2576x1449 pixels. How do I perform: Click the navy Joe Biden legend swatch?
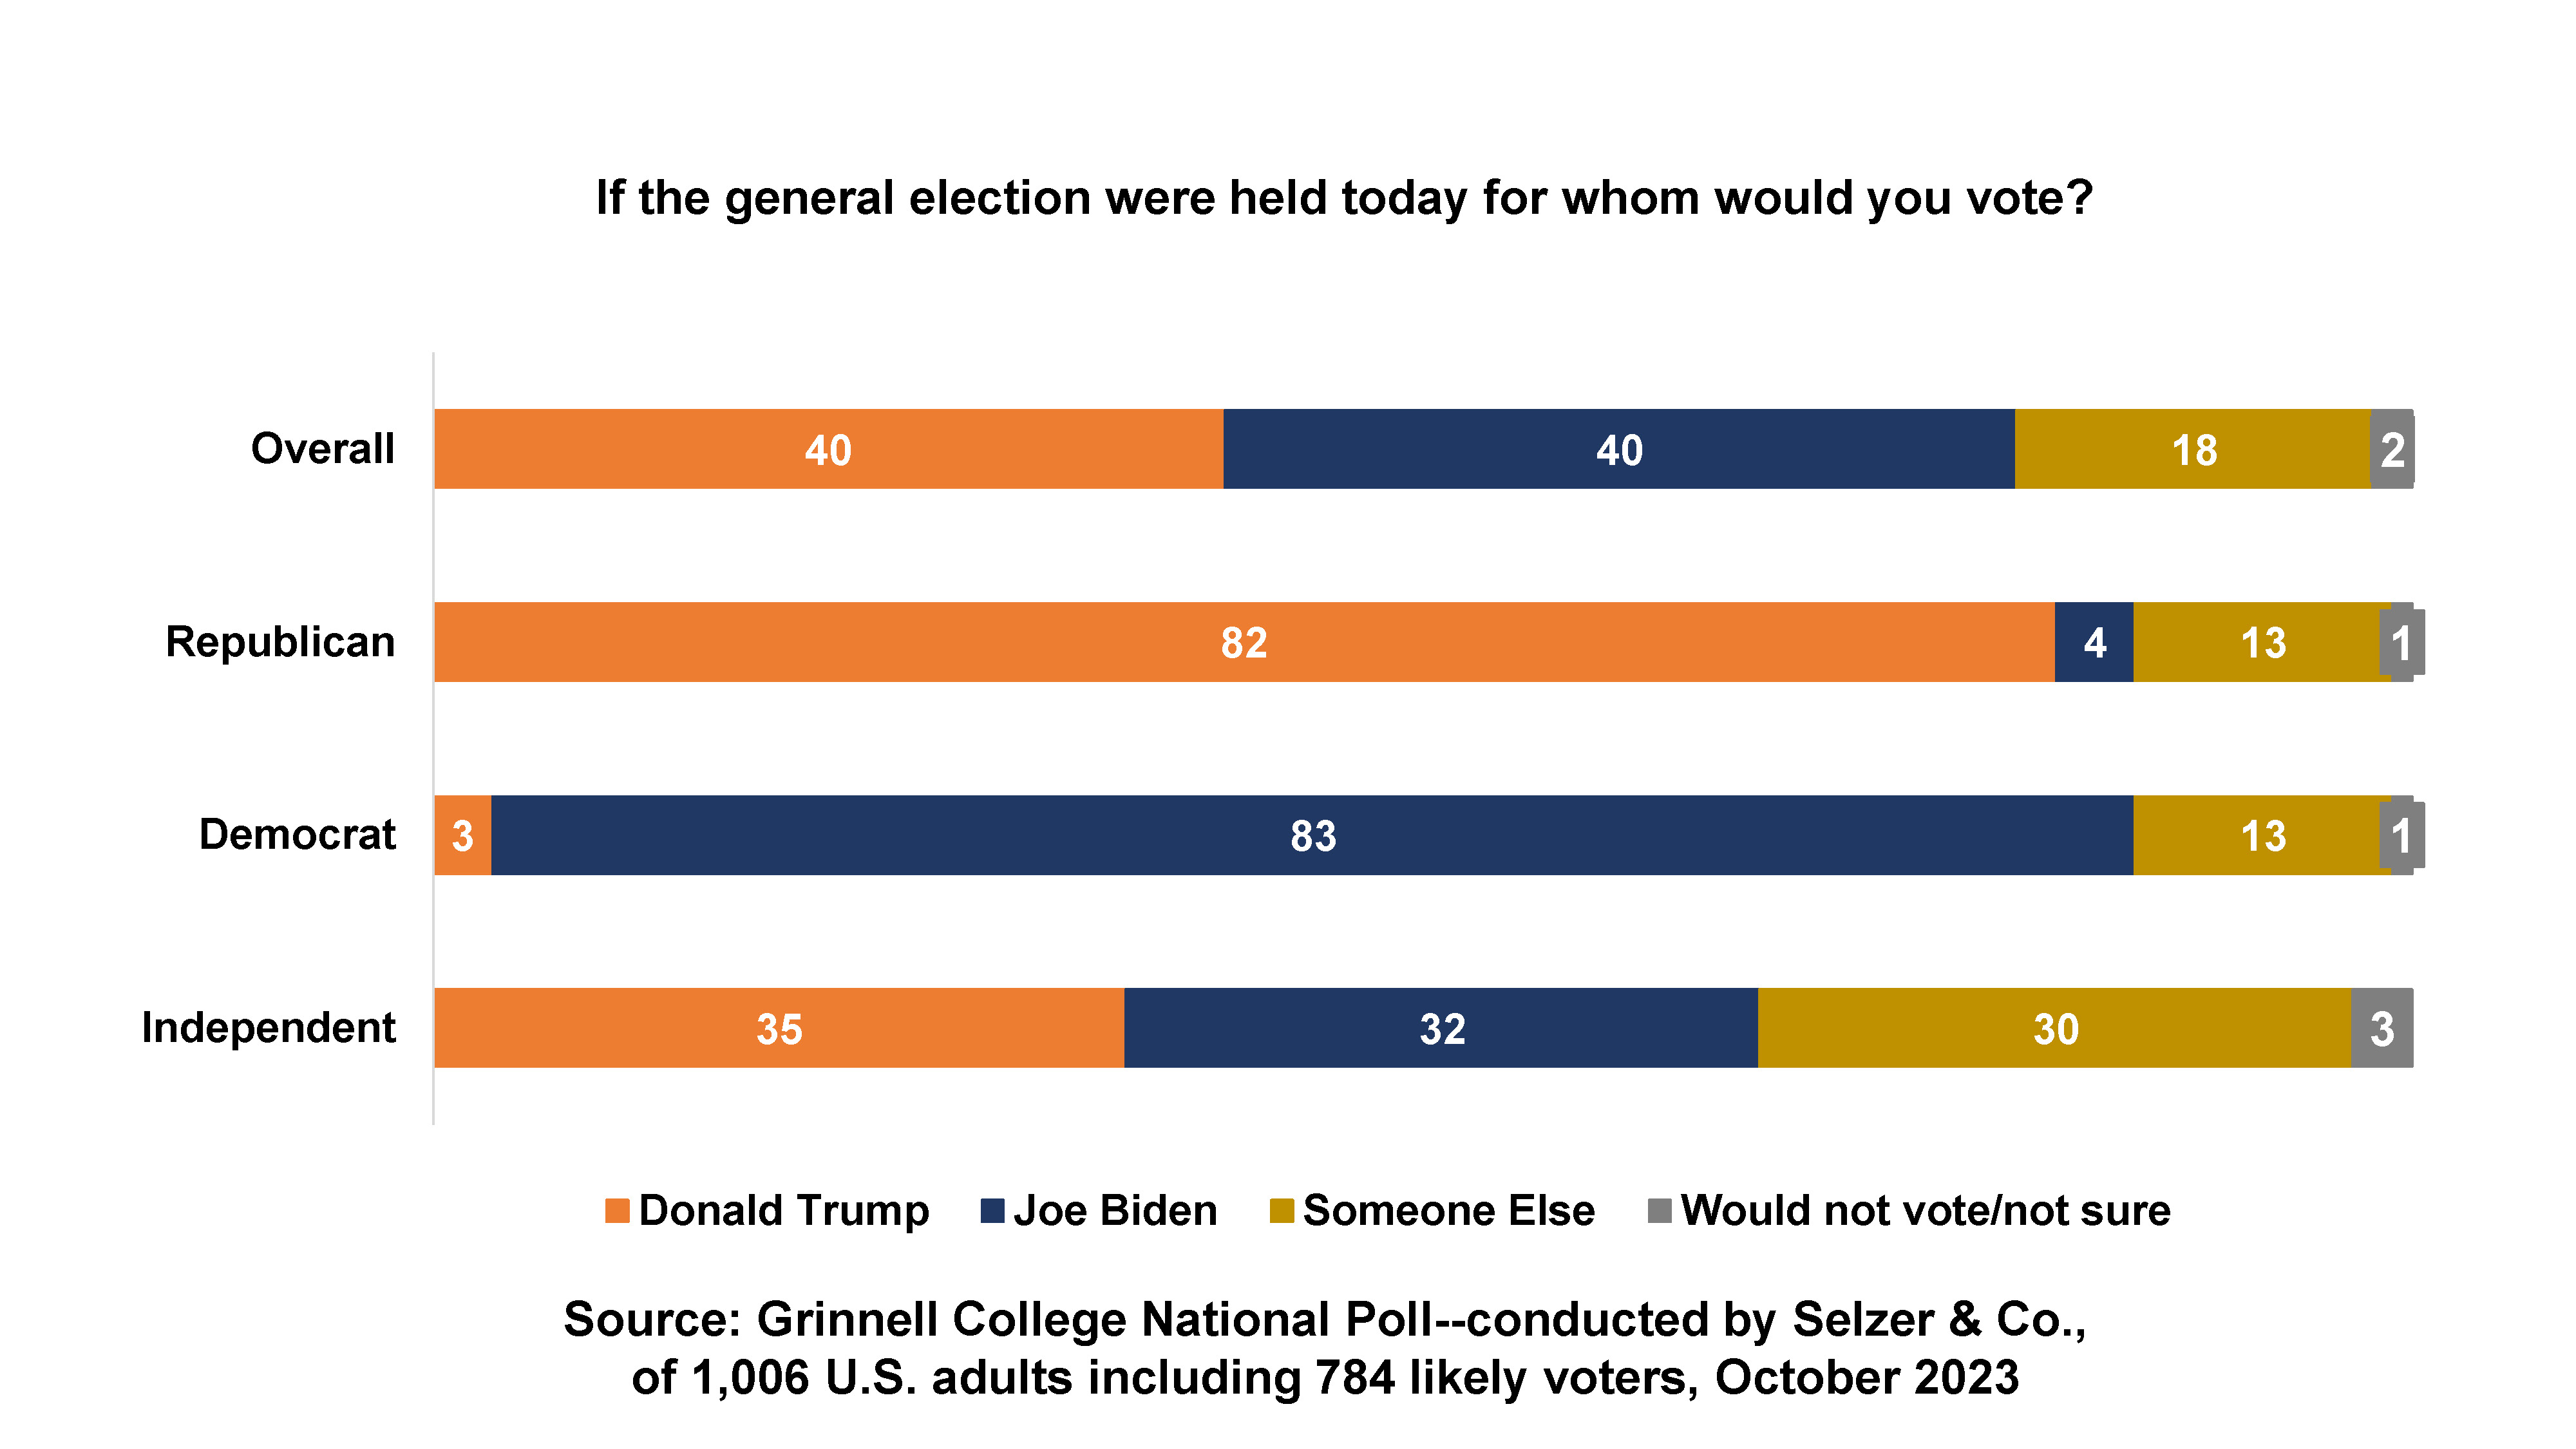pyautogui.click(x=992, y=1211)
